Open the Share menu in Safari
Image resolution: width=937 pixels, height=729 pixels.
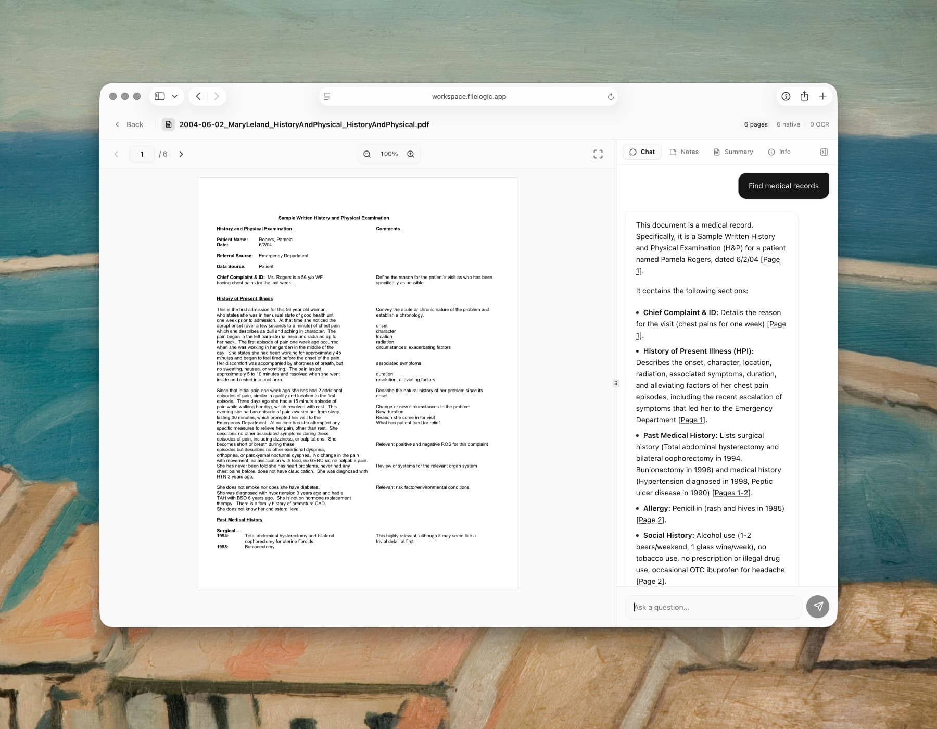pos(804,96)
